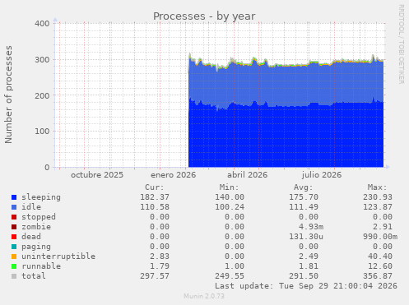
Task: Click the total average value 291.50
Action: tap(304, 276)
